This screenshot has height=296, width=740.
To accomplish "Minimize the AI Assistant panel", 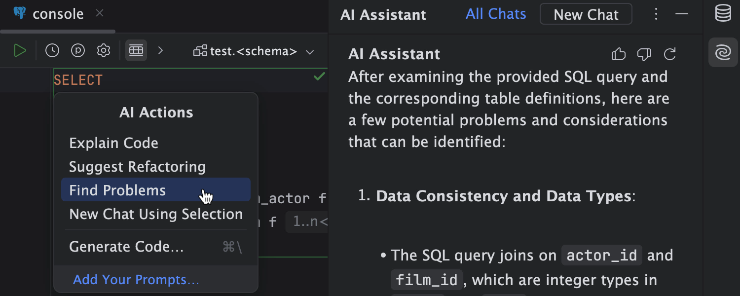I will pyautogui.click(x=682, y=14).
